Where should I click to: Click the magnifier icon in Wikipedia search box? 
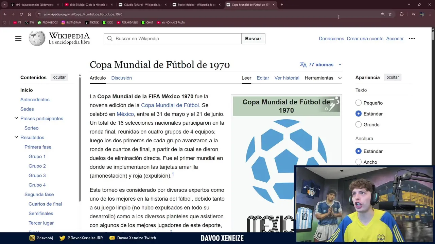(x=110, y=39)
